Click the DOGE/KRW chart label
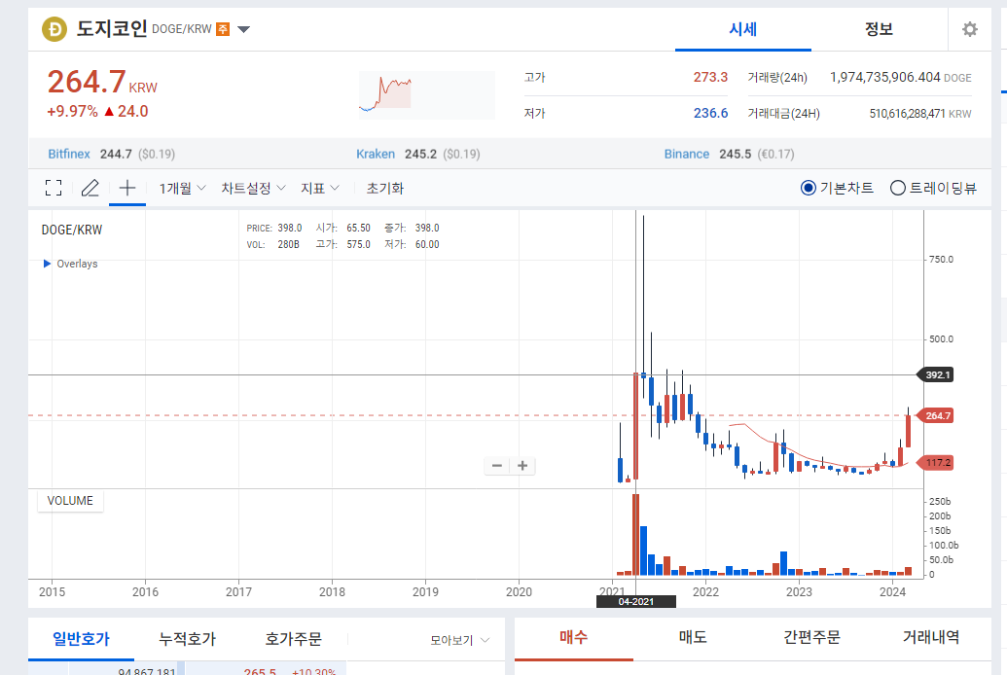 point(72,230)
